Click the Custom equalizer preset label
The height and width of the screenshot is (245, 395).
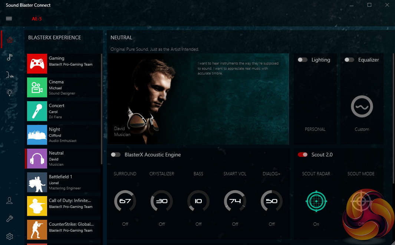362,129
